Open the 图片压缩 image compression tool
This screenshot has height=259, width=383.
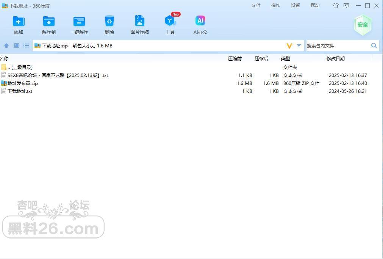tap(139, 21)
